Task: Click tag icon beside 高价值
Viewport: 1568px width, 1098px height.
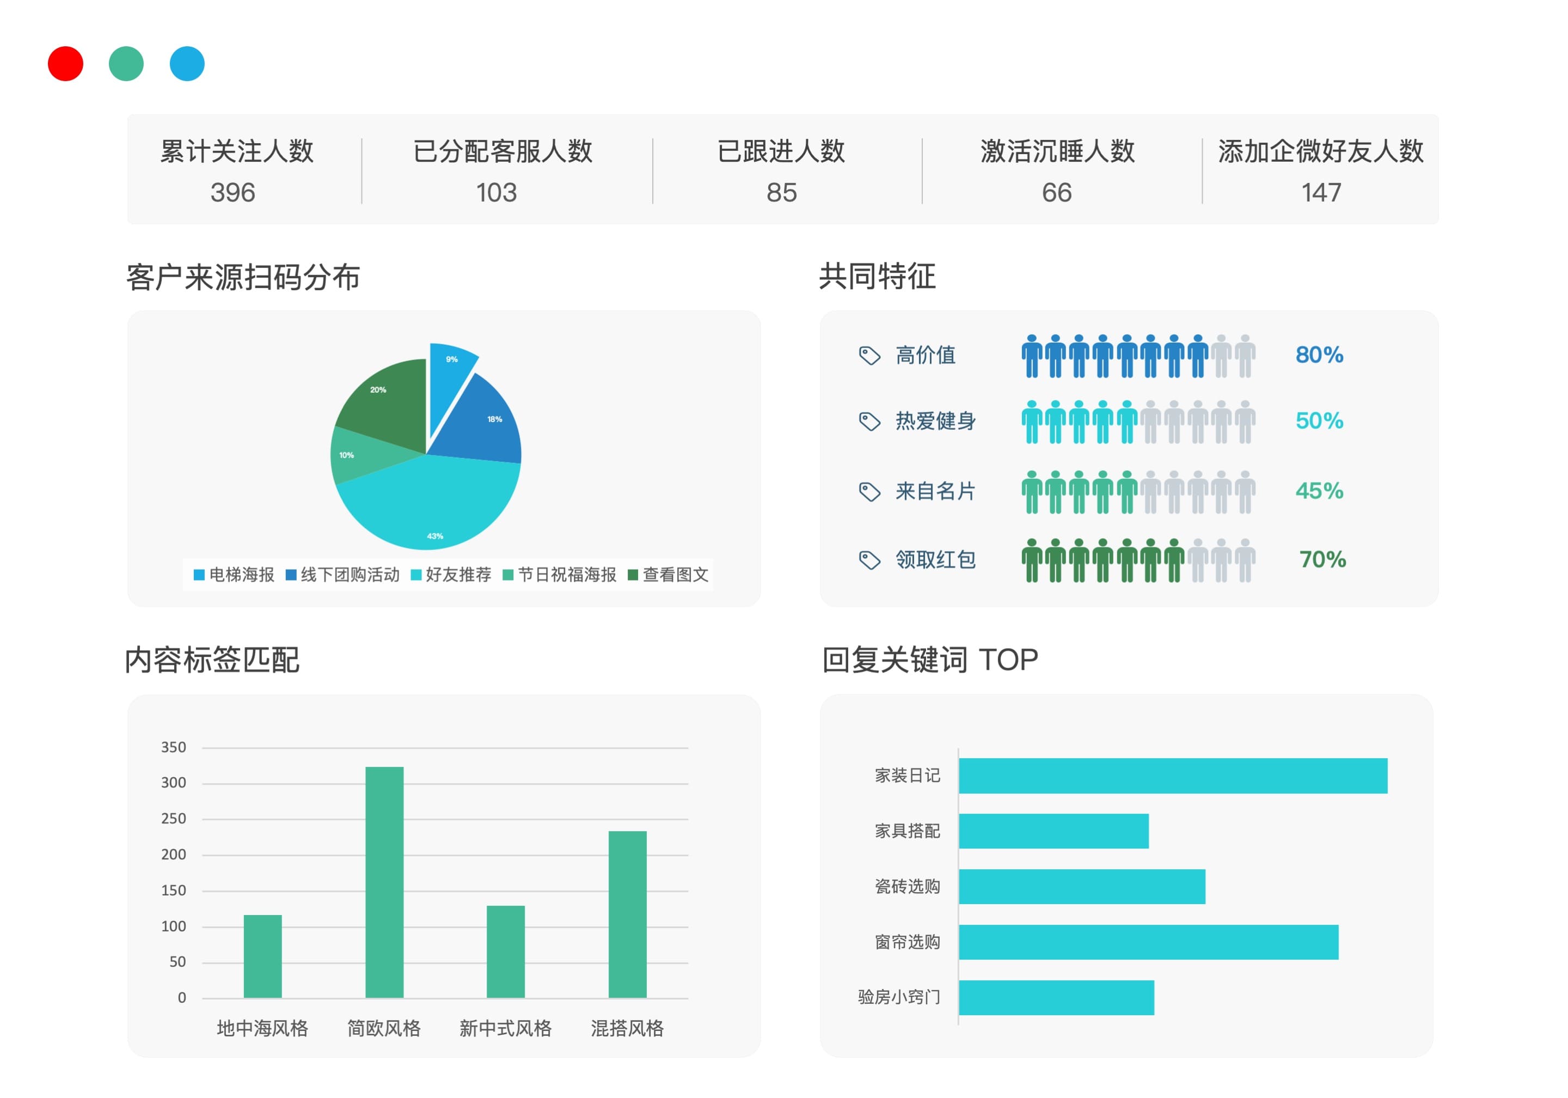Action: click(x=869, y=355)
